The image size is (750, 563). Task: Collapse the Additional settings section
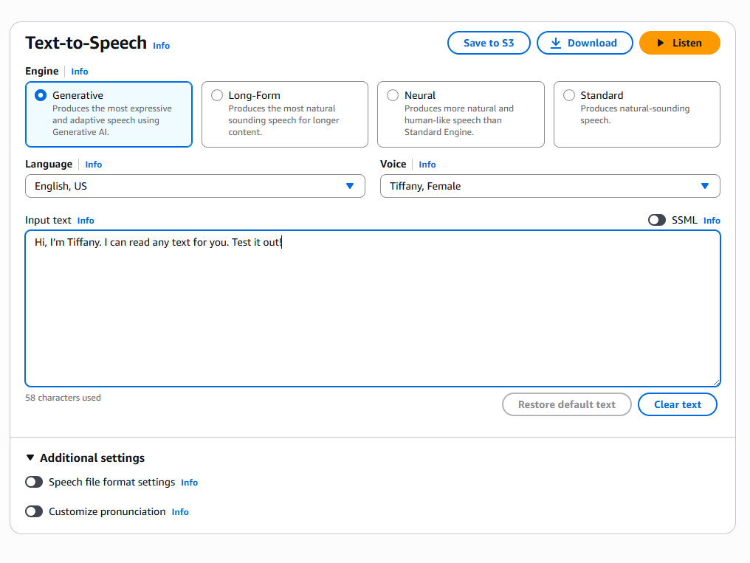tap(85, 458)
